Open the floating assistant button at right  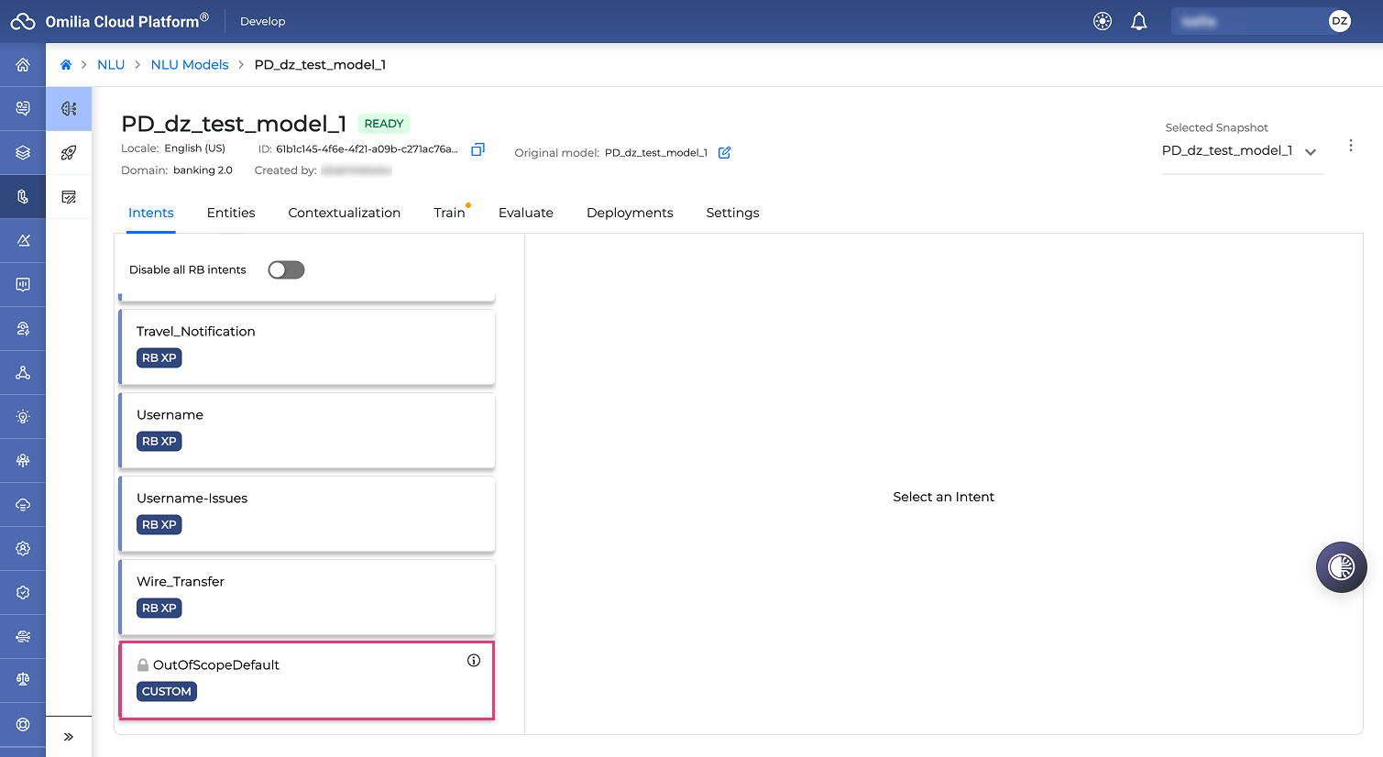(1342, 567)
